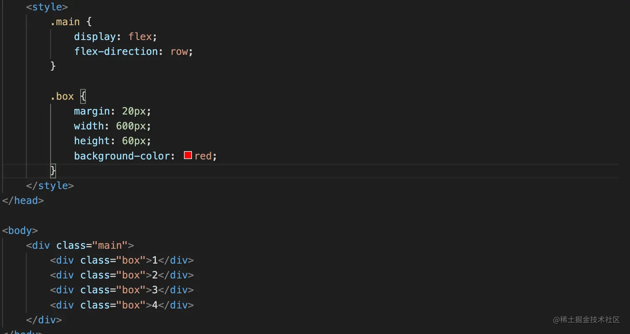The height and width of the screenshot is (334, 630).
Task: Click the 'red' color value text
Action: click(x=203, y=156)
